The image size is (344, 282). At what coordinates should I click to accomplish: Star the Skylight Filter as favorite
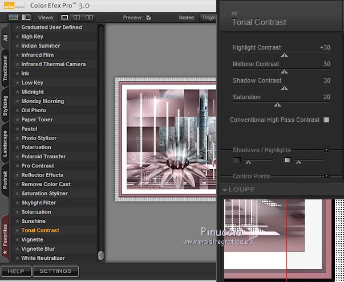[x=17, y=203]
